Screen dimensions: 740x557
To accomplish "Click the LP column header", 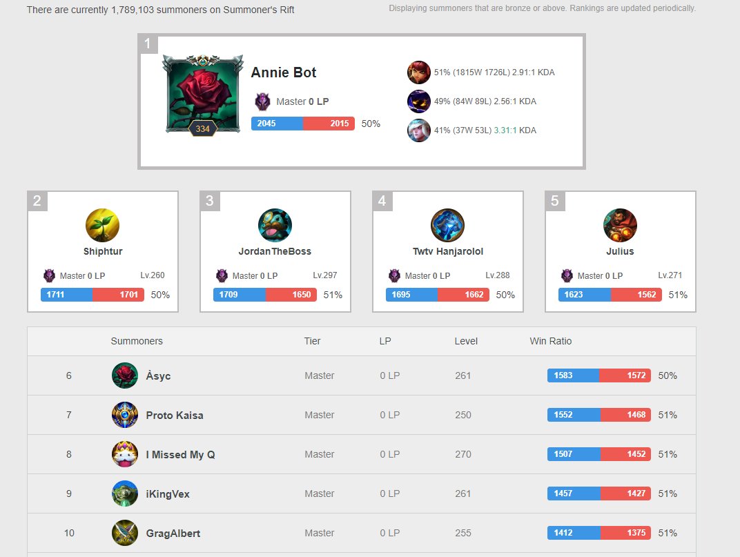I will pos(385,341).
